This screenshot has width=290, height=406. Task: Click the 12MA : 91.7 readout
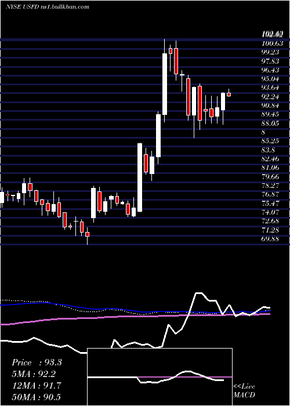36,385
